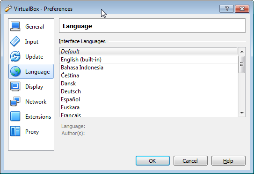Image resolution: width=254 pixels, height=174 pixels.
Task: Select Čeština language
Action: click(149, 76)
